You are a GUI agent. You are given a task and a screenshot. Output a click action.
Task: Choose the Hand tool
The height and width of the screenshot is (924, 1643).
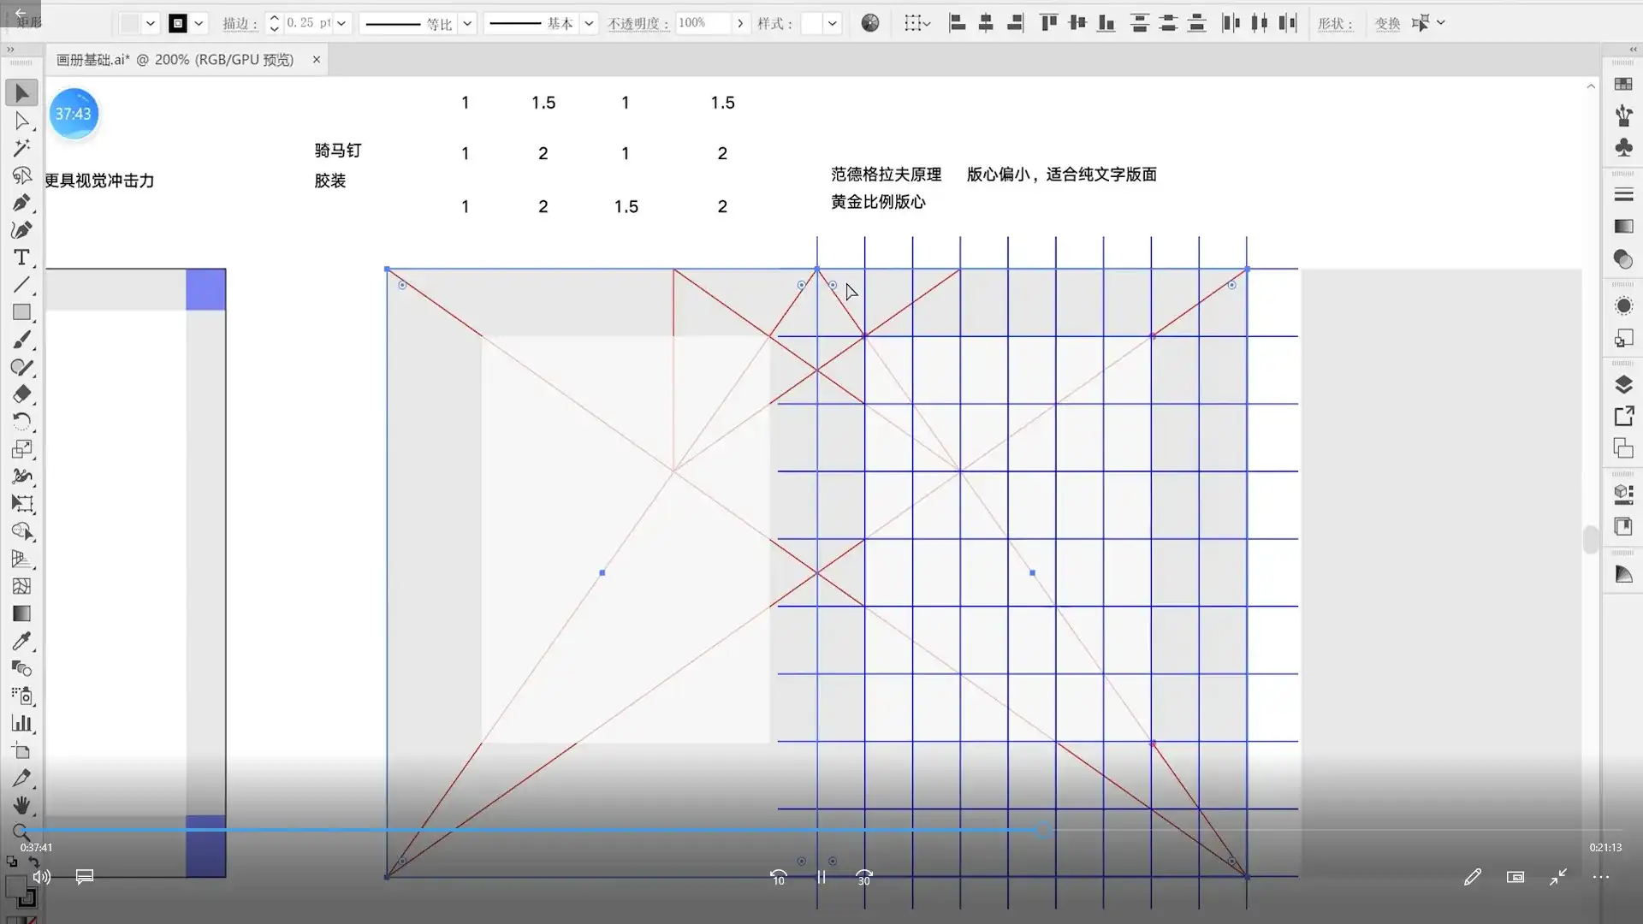tap(21, 805)
